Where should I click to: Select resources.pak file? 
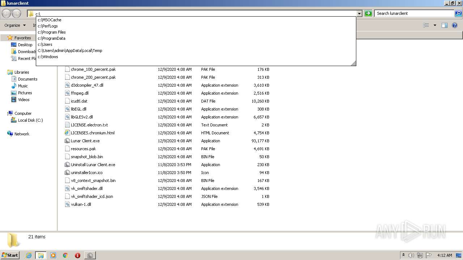[x=83, y=149]
